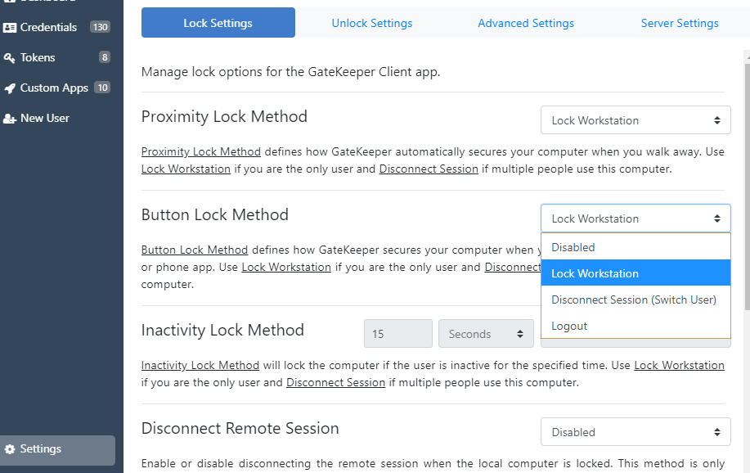Switch to the Unlock Settings tab
Image resolution: width=750 pixels, height=473 pixels.
pos(372,23)
